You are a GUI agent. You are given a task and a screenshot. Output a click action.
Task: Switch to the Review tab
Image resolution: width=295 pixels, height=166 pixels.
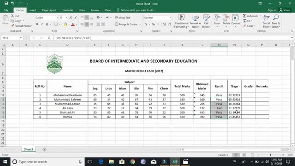pyautogui.click(x=95, y=10)
